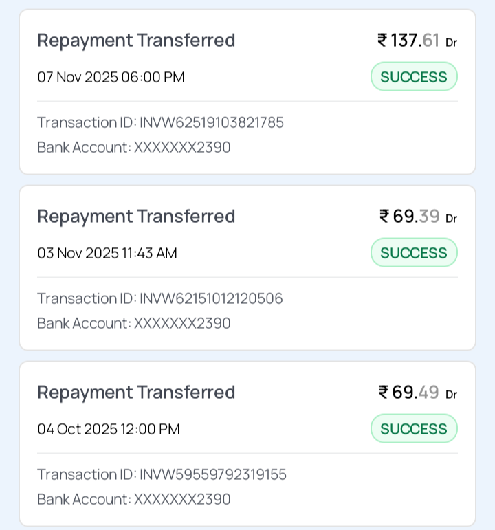Tap bank account line under 03 Nov transaction
This screenshot has height=530, width=495.
[134, 323]
